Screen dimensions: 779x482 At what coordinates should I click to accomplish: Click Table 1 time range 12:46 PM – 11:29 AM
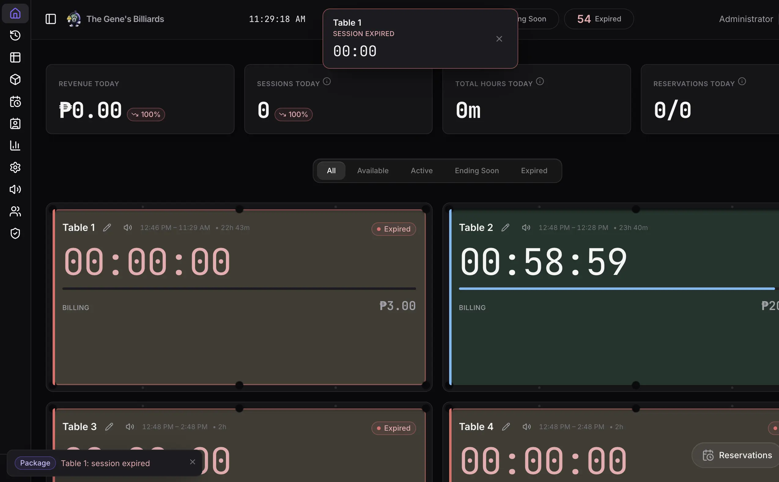175,228
